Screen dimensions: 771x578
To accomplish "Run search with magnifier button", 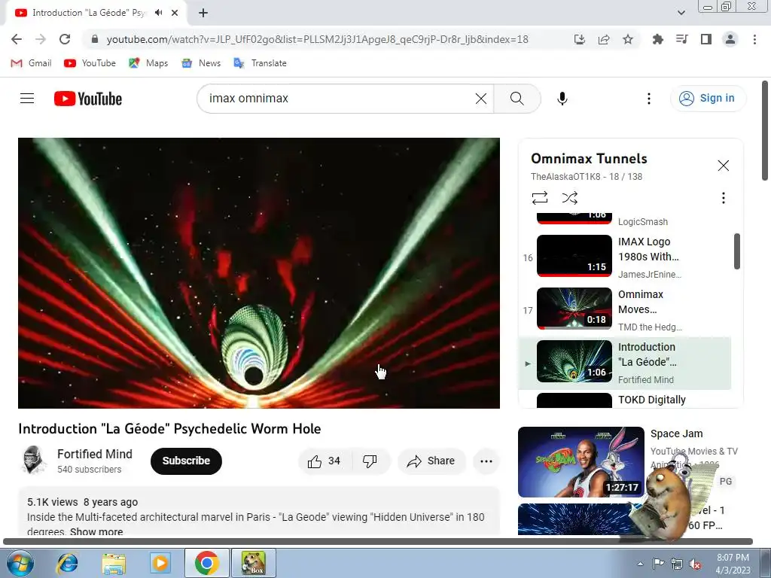I will (x=517, y=99).
